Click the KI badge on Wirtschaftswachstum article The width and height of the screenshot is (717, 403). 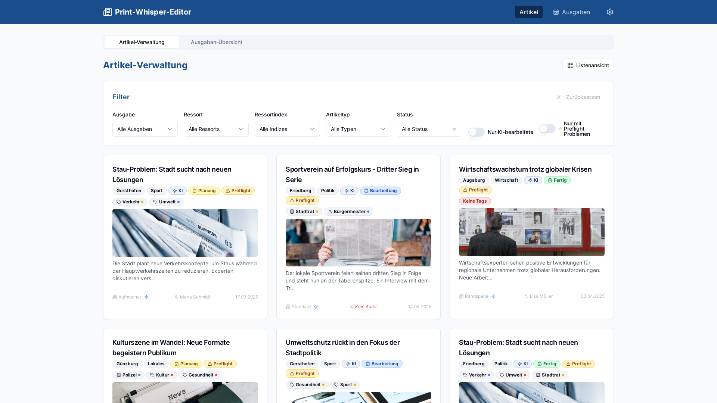pyautogui.click(x=533, y=180)
